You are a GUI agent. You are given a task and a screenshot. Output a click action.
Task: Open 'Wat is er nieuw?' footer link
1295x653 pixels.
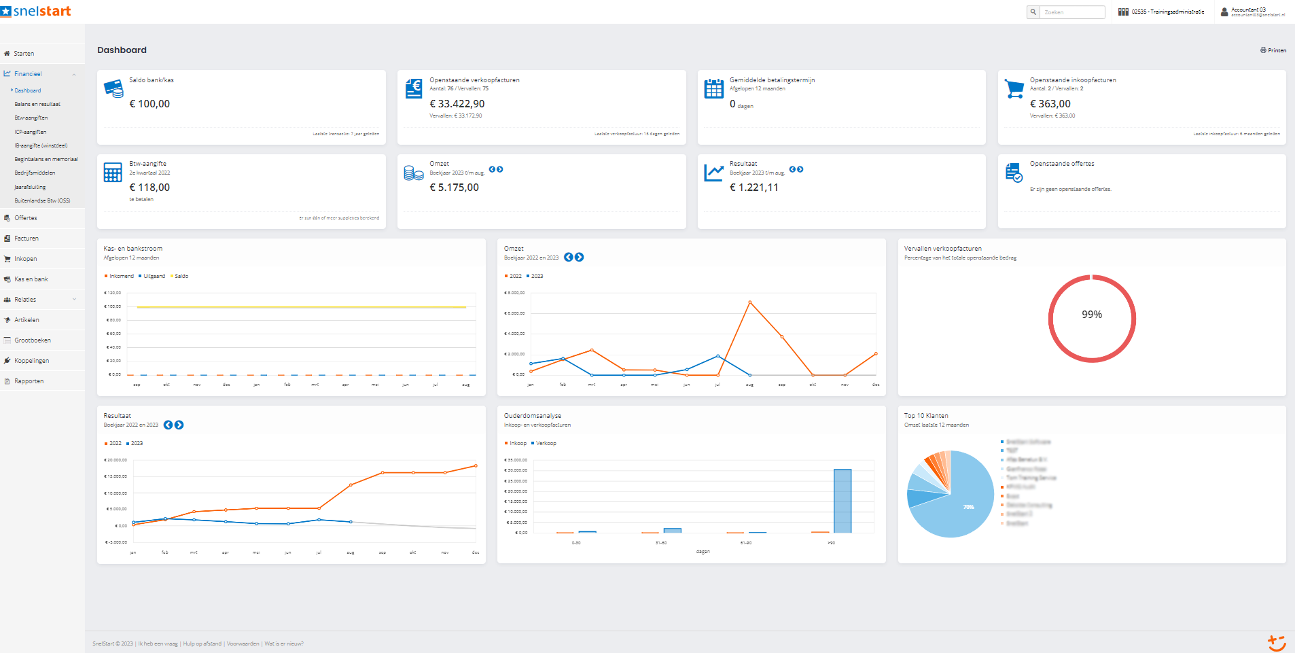click(x=284, y=643)
